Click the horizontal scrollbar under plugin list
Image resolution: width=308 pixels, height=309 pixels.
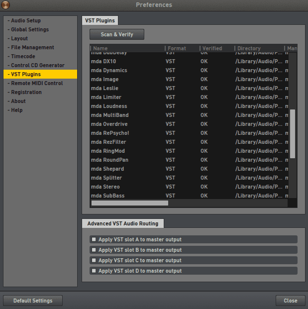pos(130,203)
